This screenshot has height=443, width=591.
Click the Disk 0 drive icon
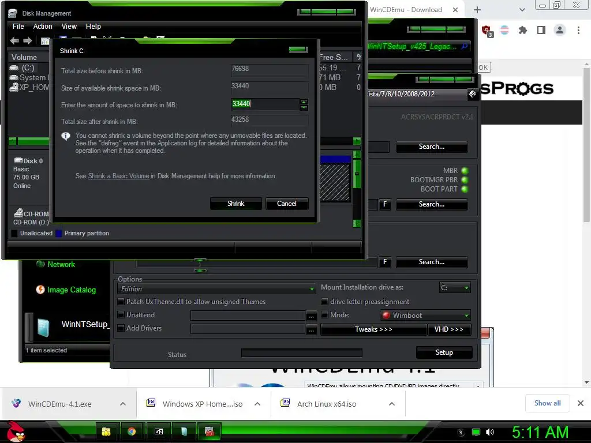[18, 160]
